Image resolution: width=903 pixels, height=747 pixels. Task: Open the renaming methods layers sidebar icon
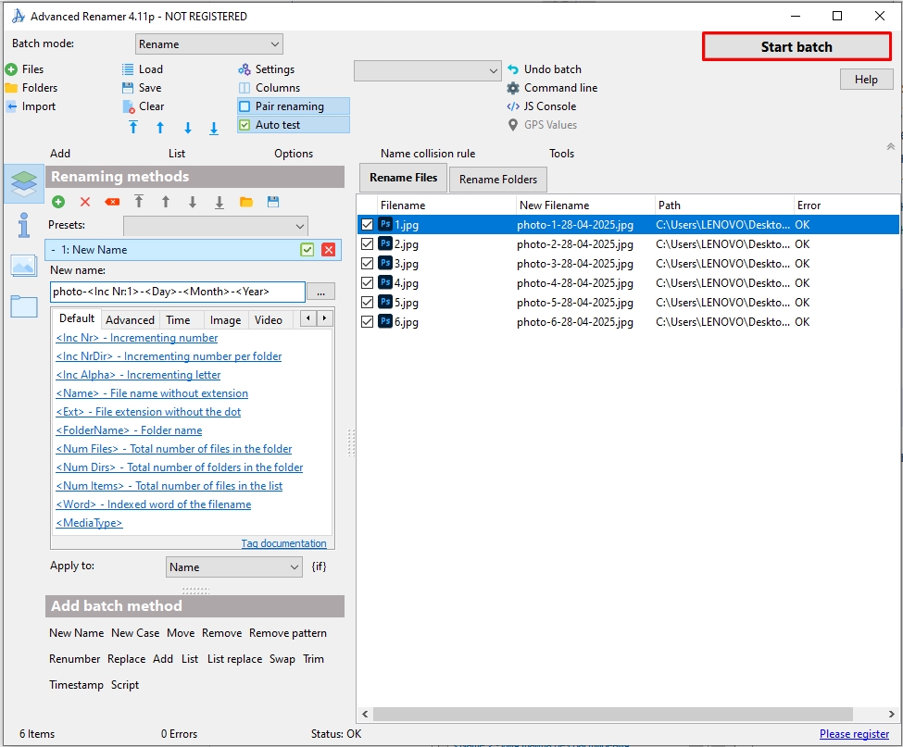[x=24, y=183]
